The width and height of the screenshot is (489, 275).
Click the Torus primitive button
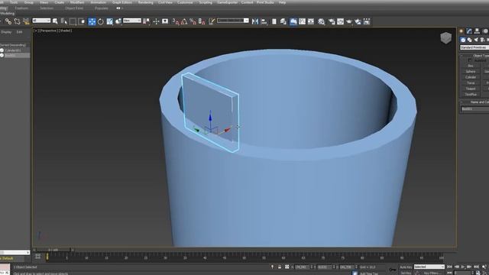(471, 83)
